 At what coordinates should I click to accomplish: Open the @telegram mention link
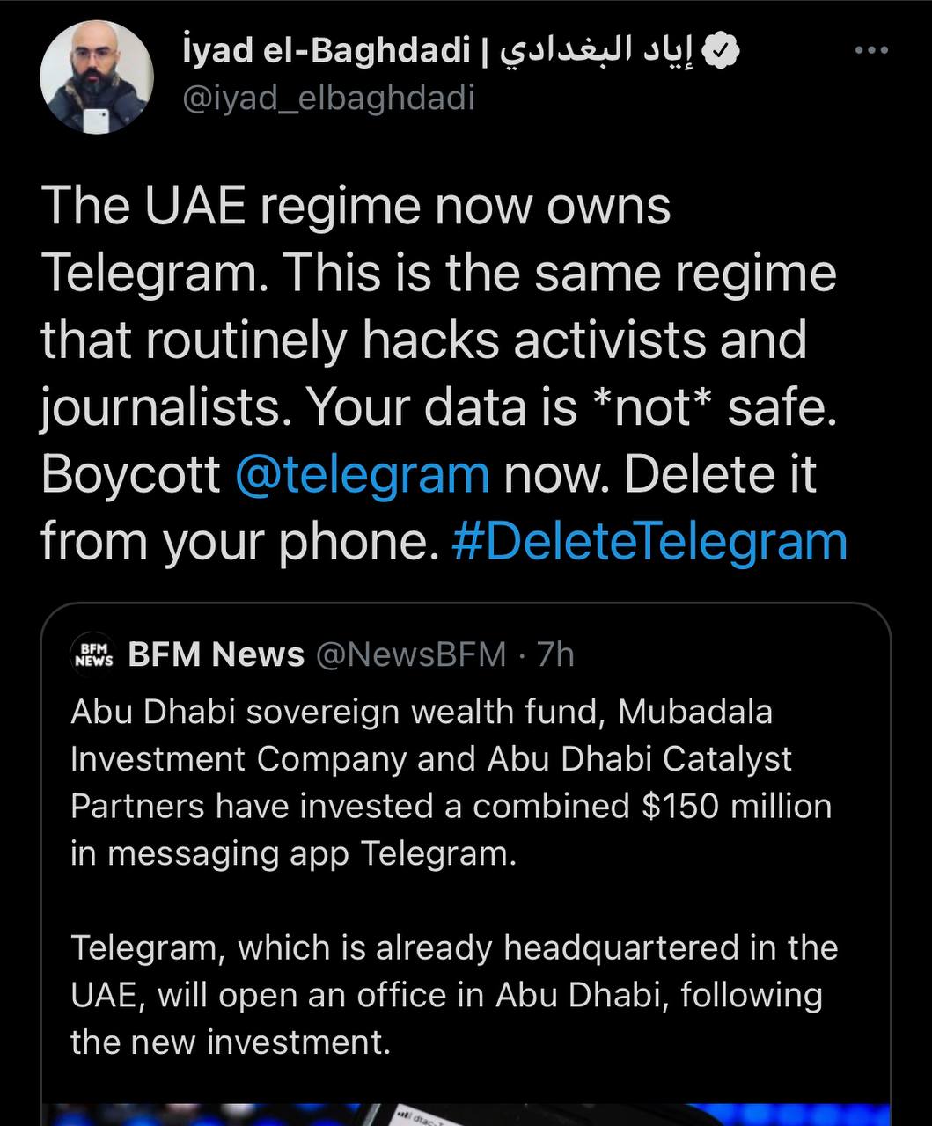(362, 474)
